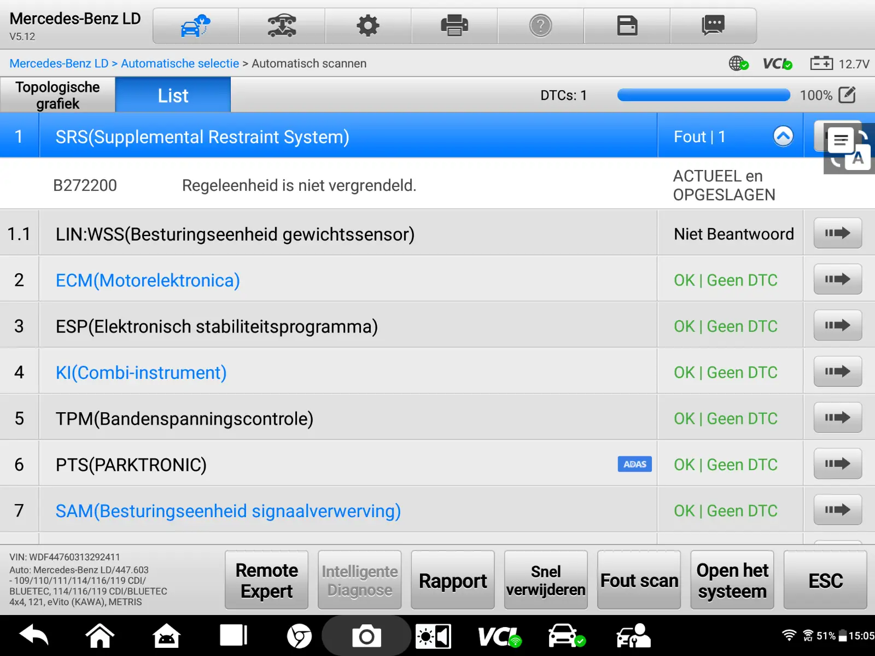Open the remote service technician icon
Viewport: 875px width, 656px height.
(x=633, y=636)
